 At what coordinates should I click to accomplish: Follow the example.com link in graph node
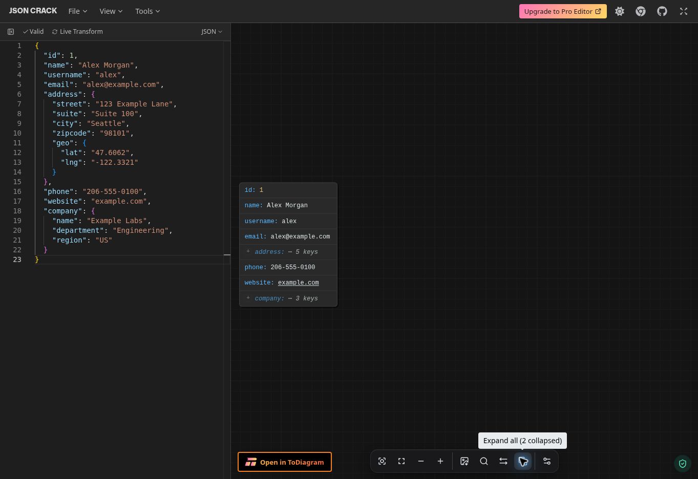(299, 282)
